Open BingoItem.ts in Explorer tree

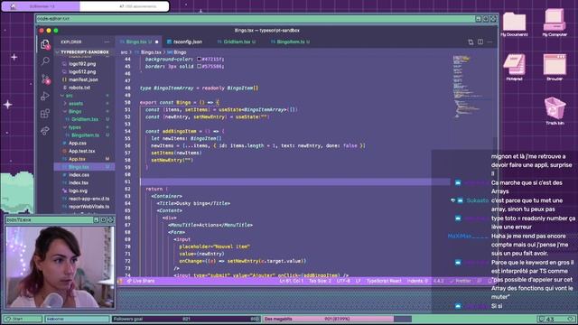click(x=85, y=135)
